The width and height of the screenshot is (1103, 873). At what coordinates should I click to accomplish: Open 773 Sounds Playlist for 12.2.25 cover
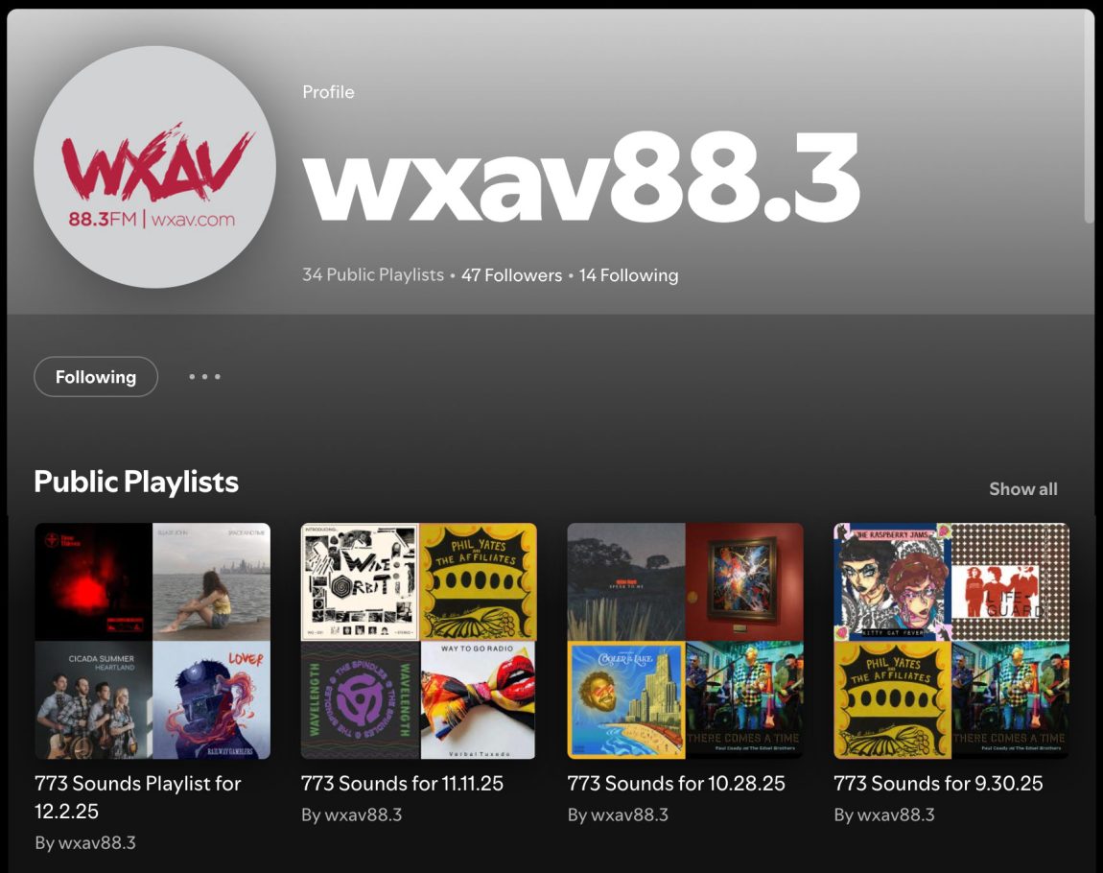point(153,641)
